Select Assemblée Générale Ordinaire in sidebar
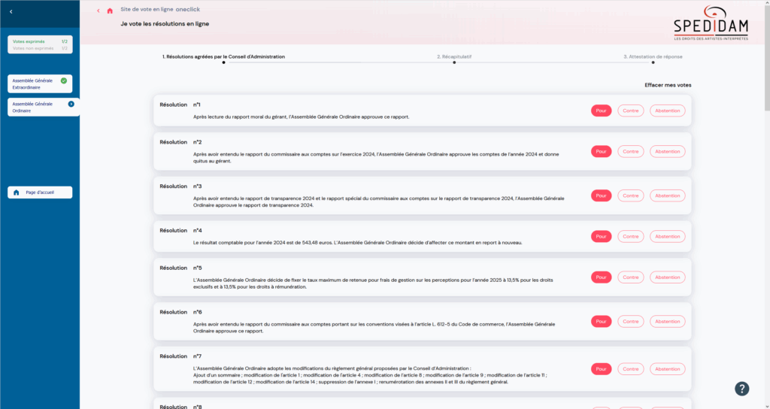 [x=43, y=107]
